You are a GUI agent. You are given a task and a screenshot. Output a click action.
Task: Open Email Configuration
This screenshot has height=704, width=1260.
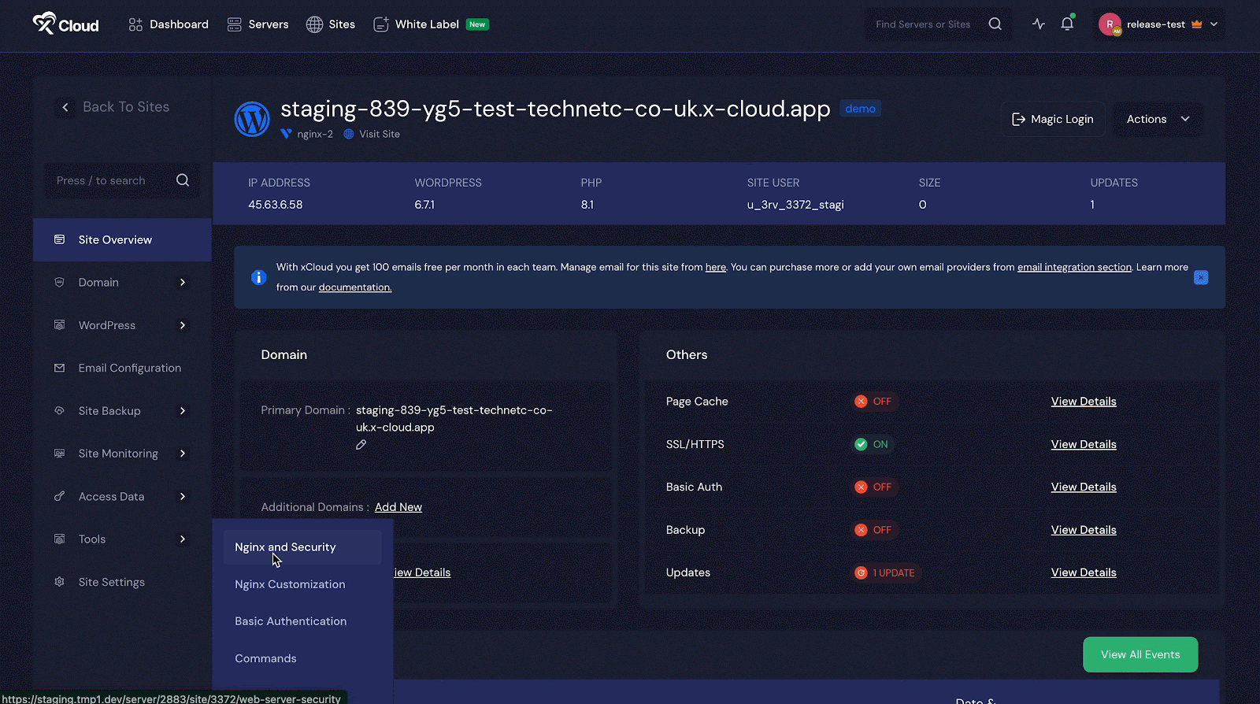point(130,368)
